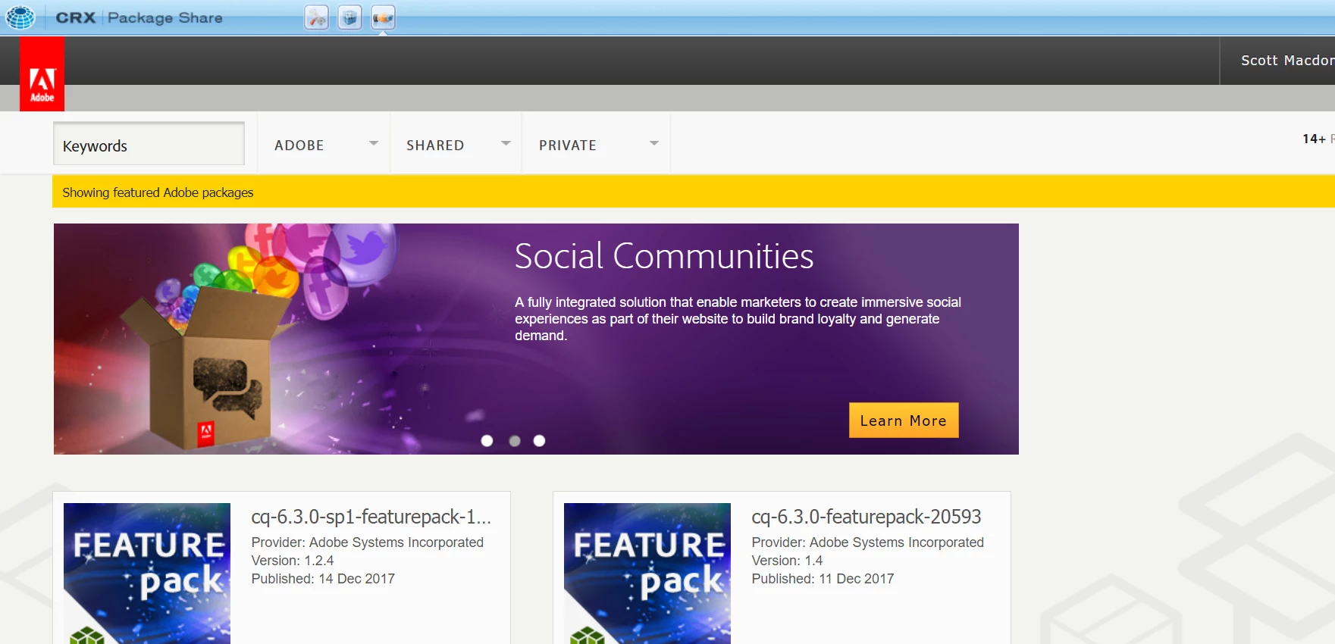The width and height of the screenshot is (1335, 644).
Task: Click 'Showing featured Adobe packages' notice
Action: [158, 192]
